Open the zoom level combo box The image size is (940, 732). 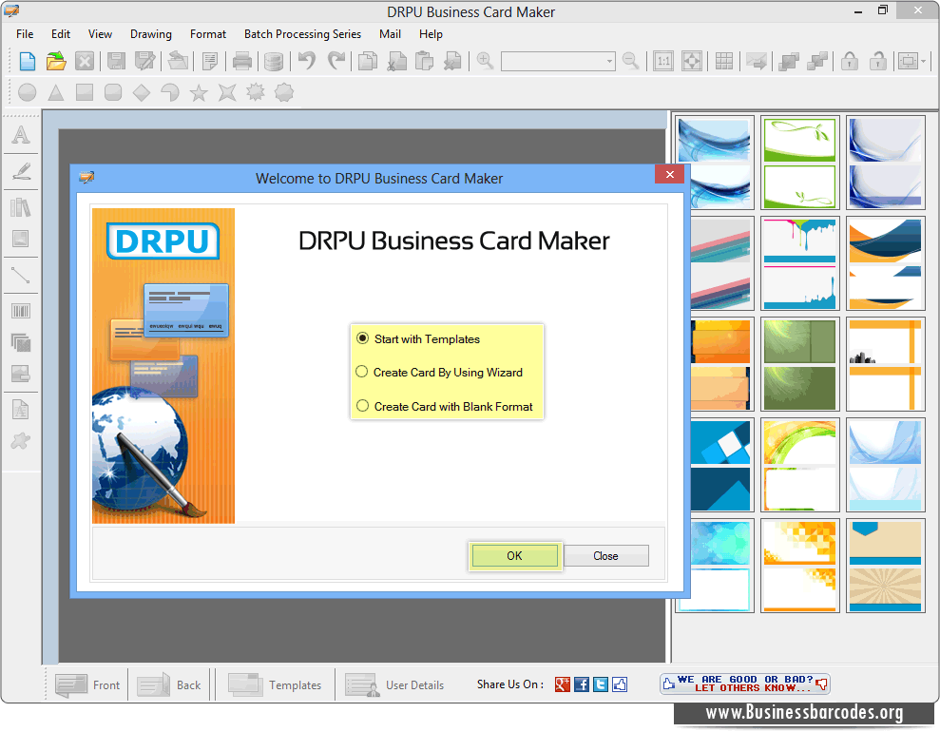[558, 61]
